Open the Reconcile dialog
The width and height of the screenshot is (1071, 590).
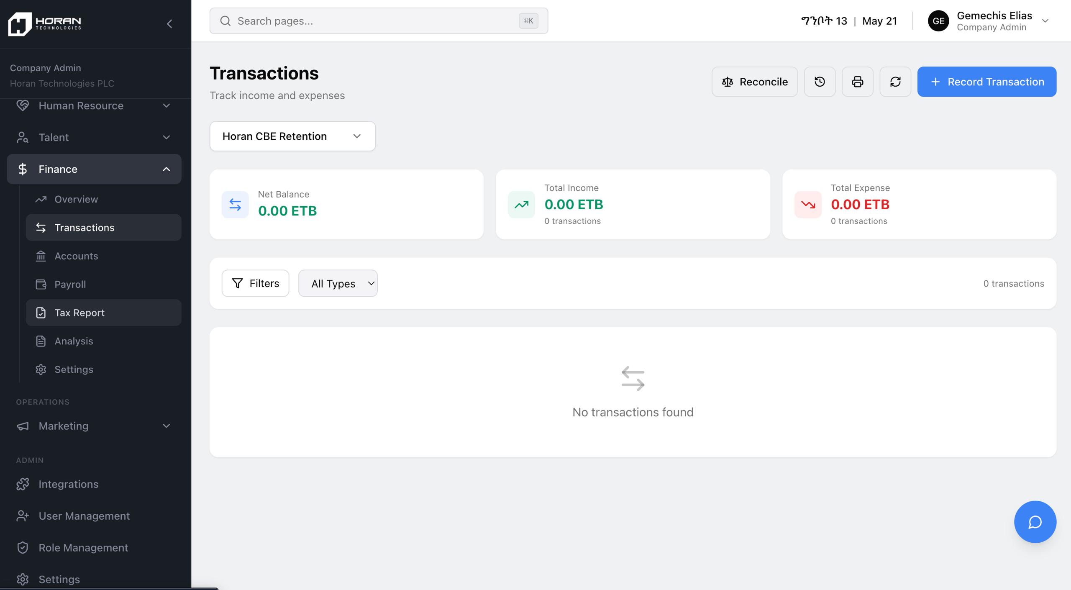[755, 82]
